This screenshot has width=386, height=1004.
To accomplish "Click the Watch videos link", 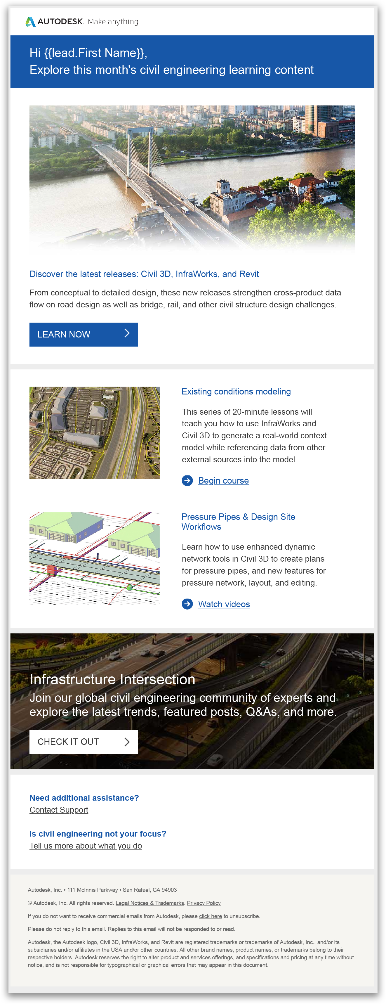I will (224, 604).
